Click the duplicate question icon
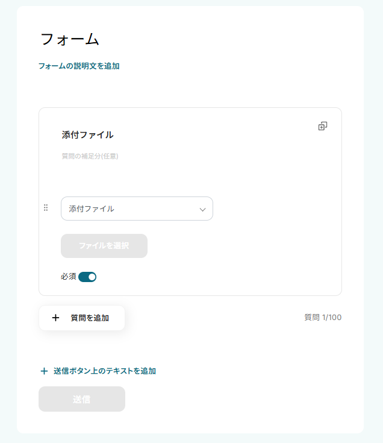Image resolution: width=383 pixels, height=443 pixels. (323, 126)
